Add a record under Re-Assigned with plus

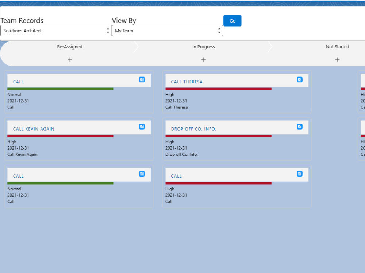pyautogui.click(x=70, y=59)
